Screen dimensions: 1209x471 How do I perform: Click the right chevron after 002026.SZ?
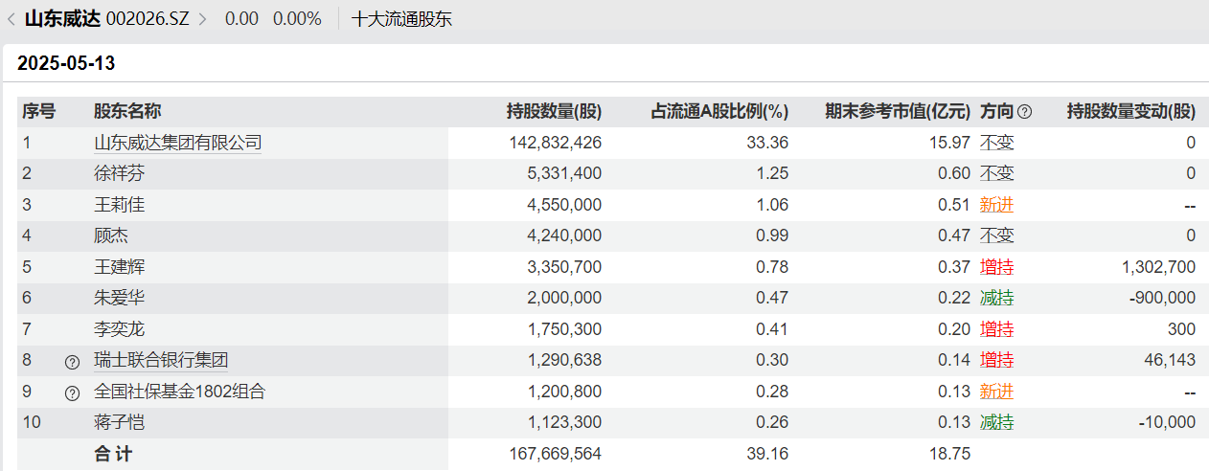click(202, 18)
